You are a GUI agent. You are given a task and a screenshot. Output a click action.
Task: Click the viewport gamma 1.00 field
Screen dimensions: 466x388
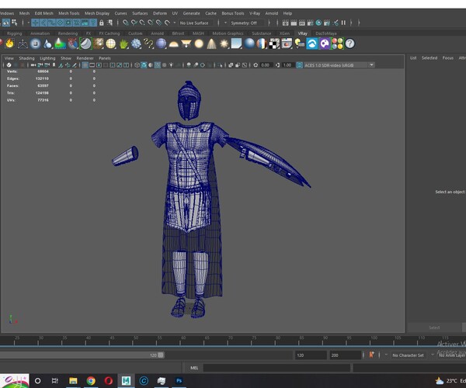(287, 65)
